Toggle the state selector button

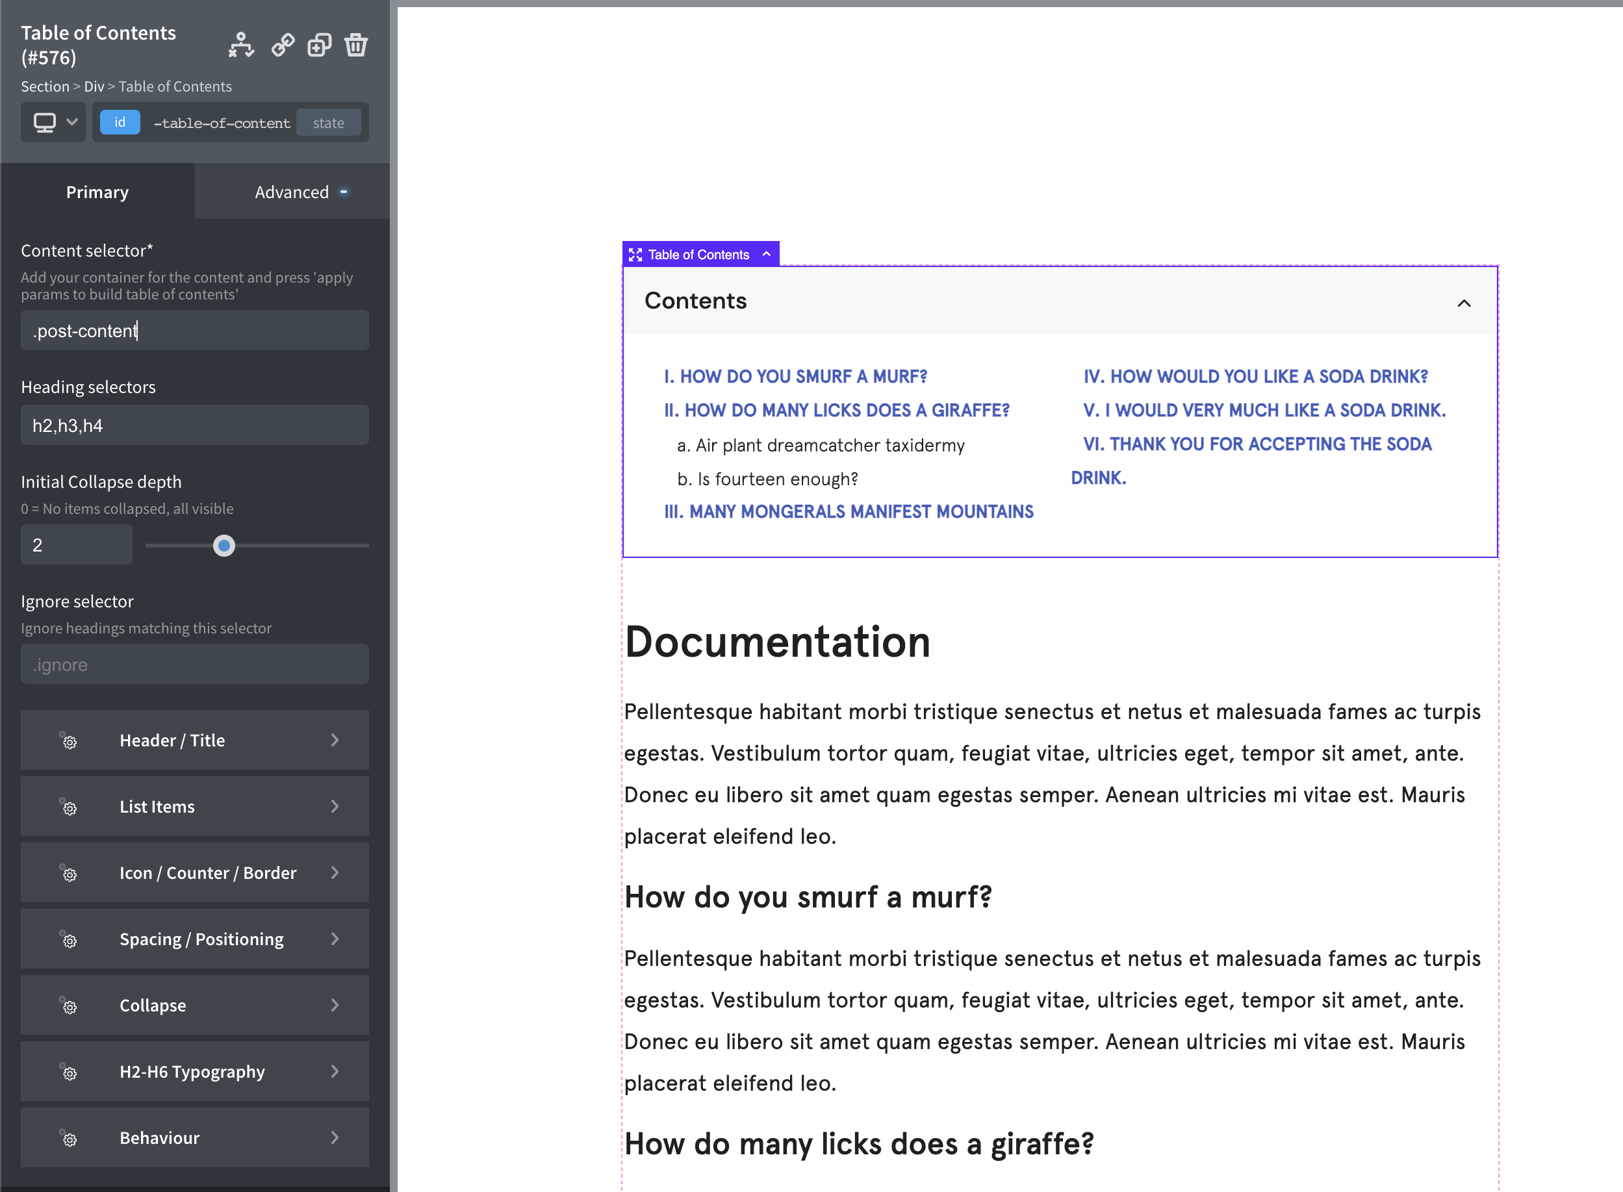point(328,123)
